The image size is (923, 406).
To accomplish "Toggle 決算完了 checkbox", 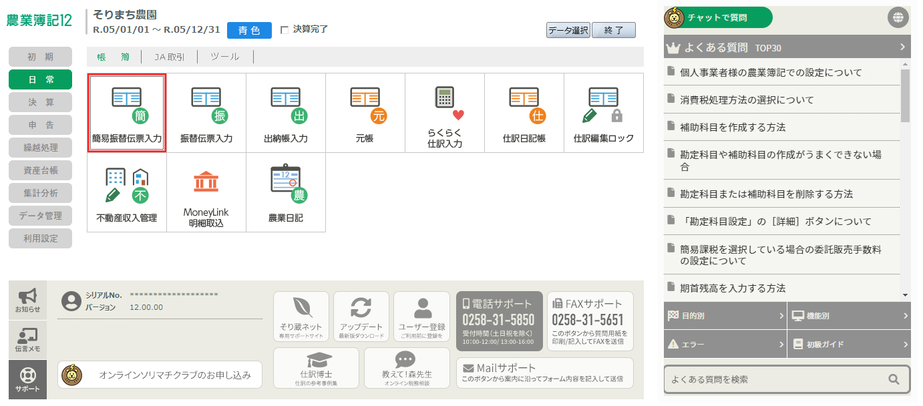I will pos(285,30).
